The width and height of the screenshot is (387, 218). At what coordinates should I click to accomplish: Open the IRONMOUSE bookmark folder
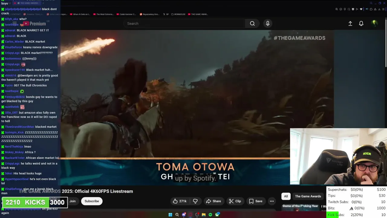[178, 14]
